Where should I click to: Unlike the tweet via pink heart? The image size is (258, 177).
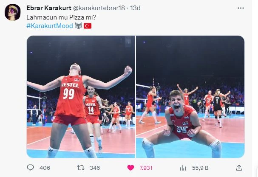tap(130, 168)
